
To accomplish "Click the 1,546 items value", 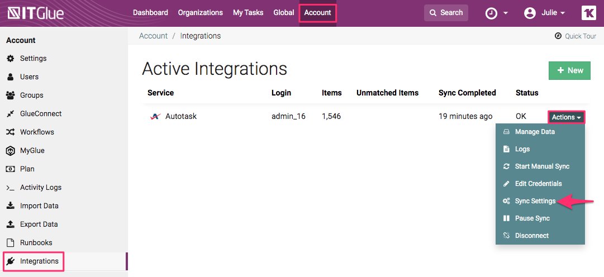I will 331,116.
